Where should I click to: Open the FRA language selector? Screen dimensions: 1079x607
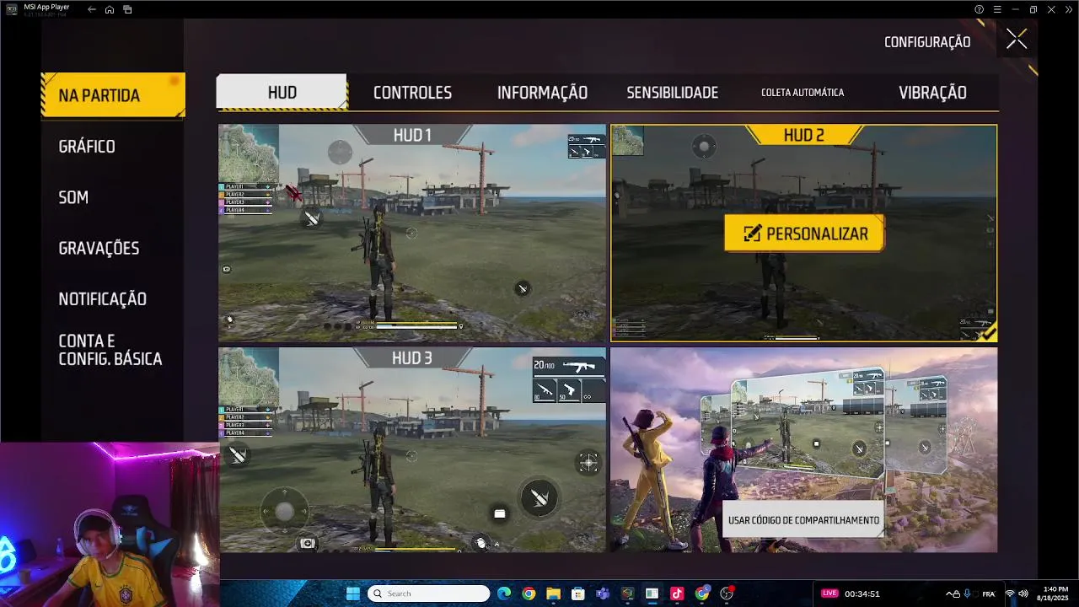(x=989, y=594)
